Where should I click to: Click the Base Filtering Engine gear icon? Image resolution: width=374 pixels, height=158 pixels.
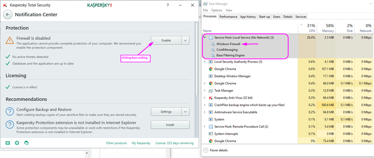[x=213, y=55]
